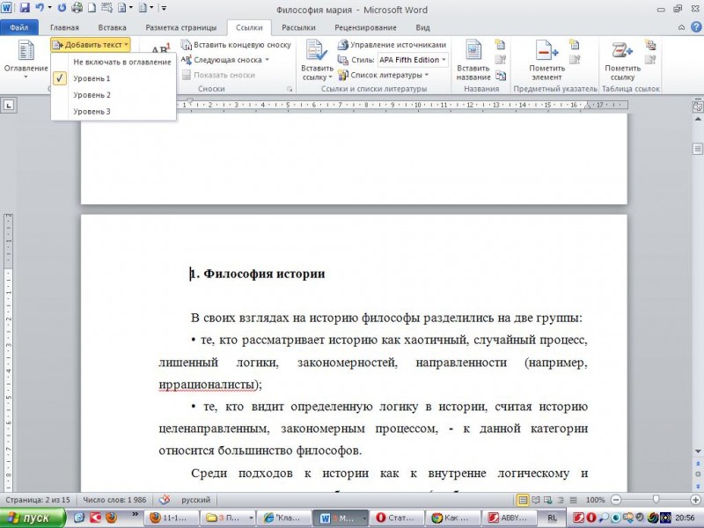Click the word count Число слов: 1 986

(x=114, y=500)
